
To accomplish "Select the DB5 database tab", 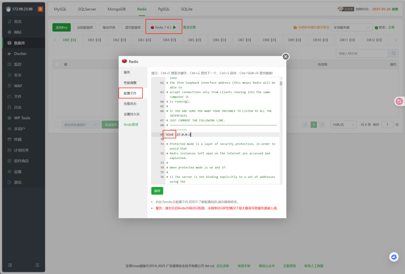I will pyautogui.click(x=194, y=40).
